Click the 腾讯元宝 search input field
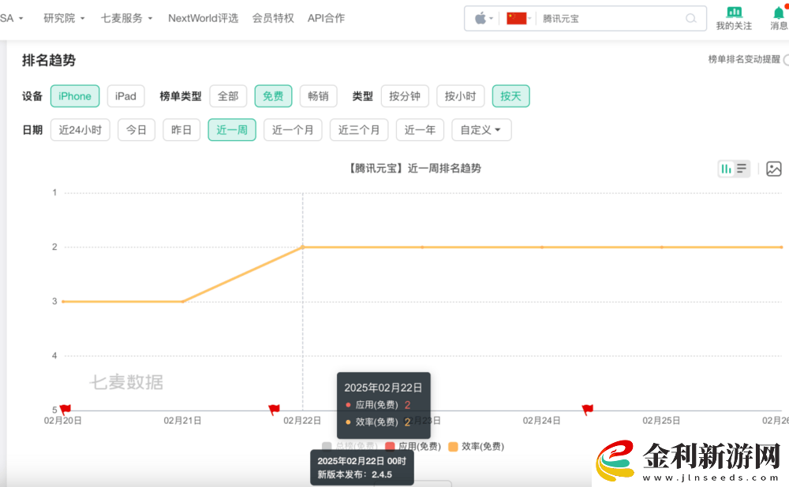This screenshot has height=487, width=789. (611, 19)
